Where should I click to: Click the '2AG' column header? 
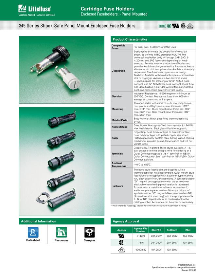[x=188, y=230]
